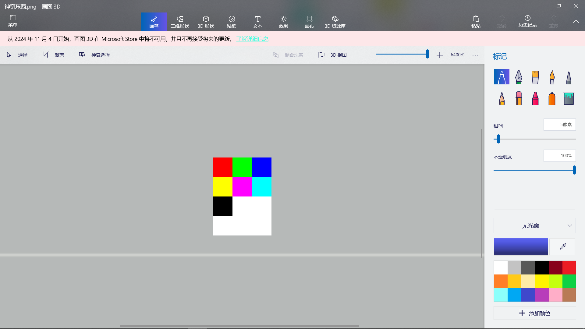The height and width of the screenshot is (329, 585).
Task: Pick the orange color swatch
Action: [x=501, y=281]
